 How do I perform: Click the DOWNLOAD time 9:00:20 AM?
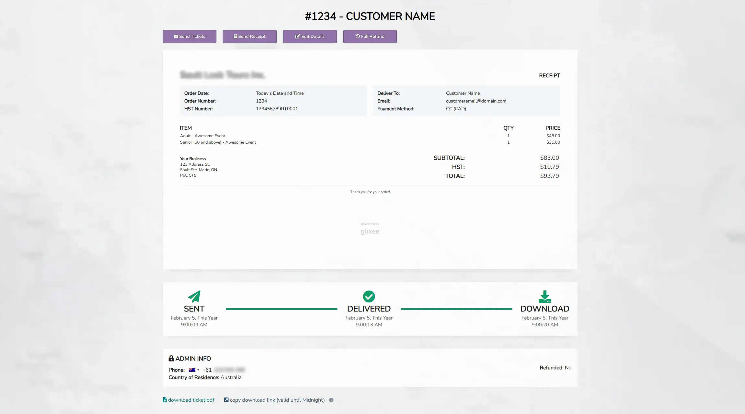[x=545, y=325]
